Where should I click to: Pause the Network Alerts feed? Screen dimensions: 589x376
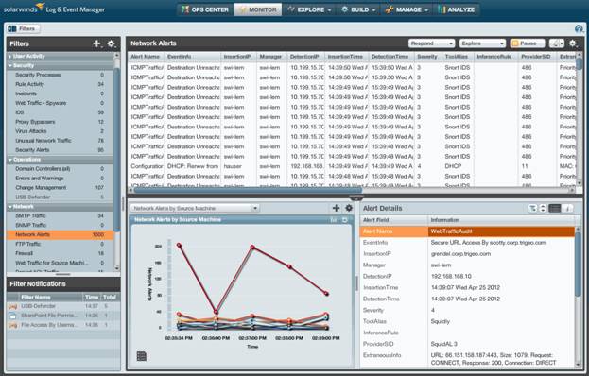(x=528, y=43)
